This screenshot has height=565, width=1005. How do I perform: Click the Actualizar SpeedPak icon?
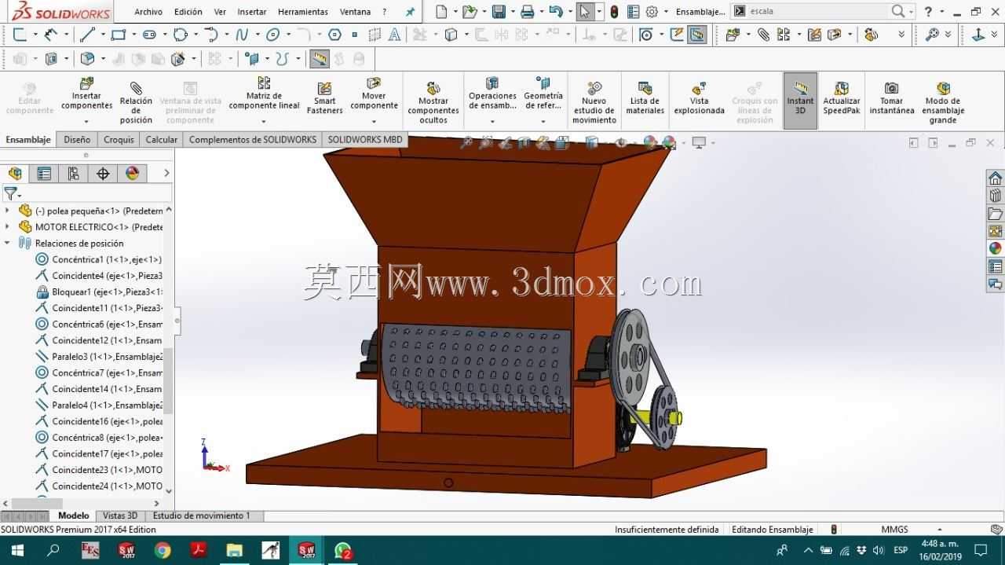point(842,88)
